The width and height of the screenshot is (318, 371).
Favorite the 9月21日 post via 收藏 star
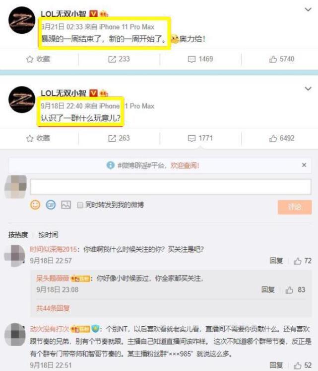coord(38,59)
